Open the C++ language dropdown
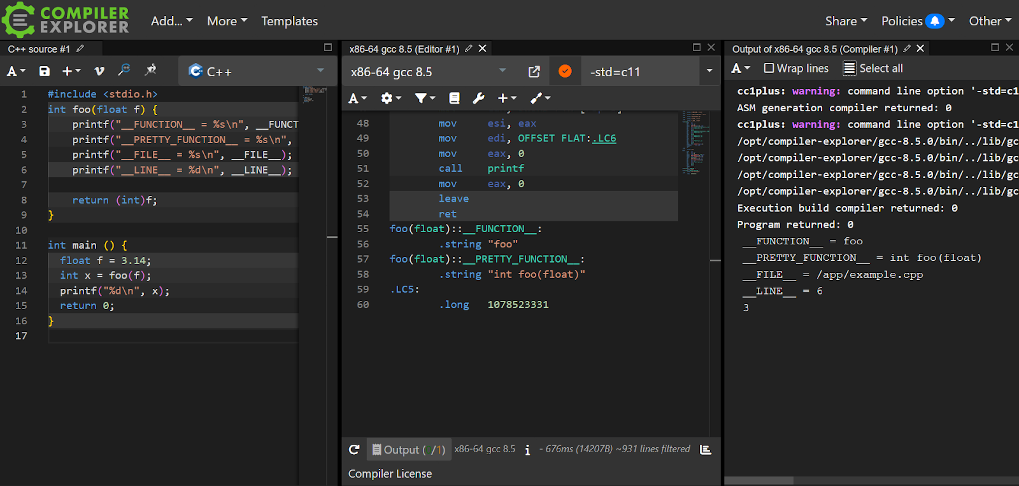The image size is (1019, 486). 257,71
